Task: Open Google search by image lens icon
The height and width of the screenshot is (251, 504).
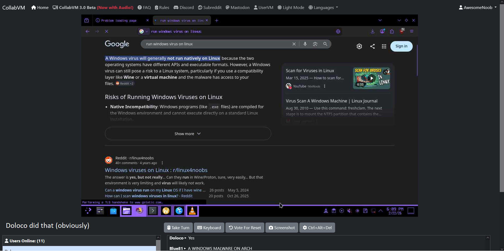Action: (315, 44)
